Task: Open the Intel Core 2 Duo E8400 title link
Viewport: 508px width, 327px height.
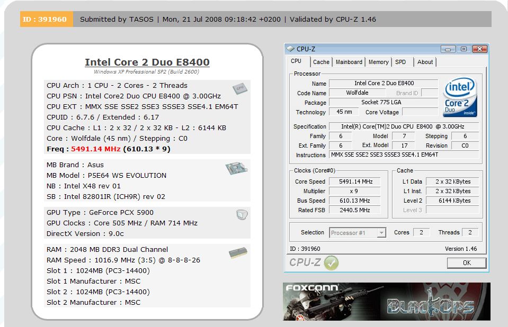Action: [147, 62]
